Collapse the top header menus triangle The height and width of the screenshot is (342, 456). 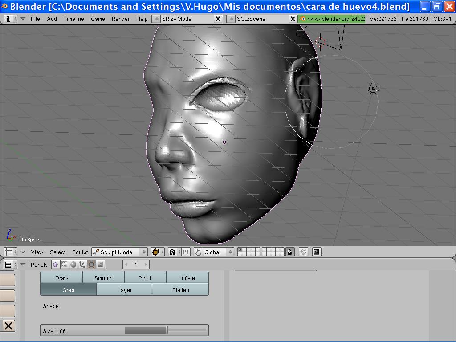(x=23, y=19)
